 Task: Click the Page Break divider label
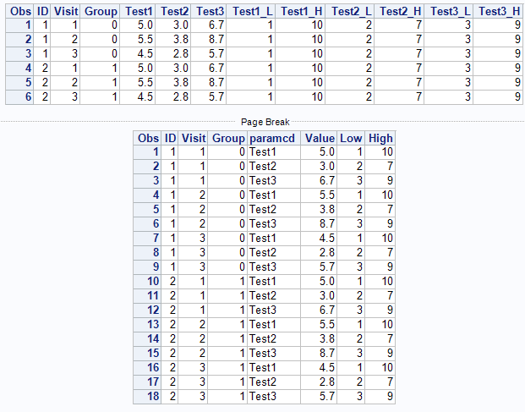coord(262,122)
